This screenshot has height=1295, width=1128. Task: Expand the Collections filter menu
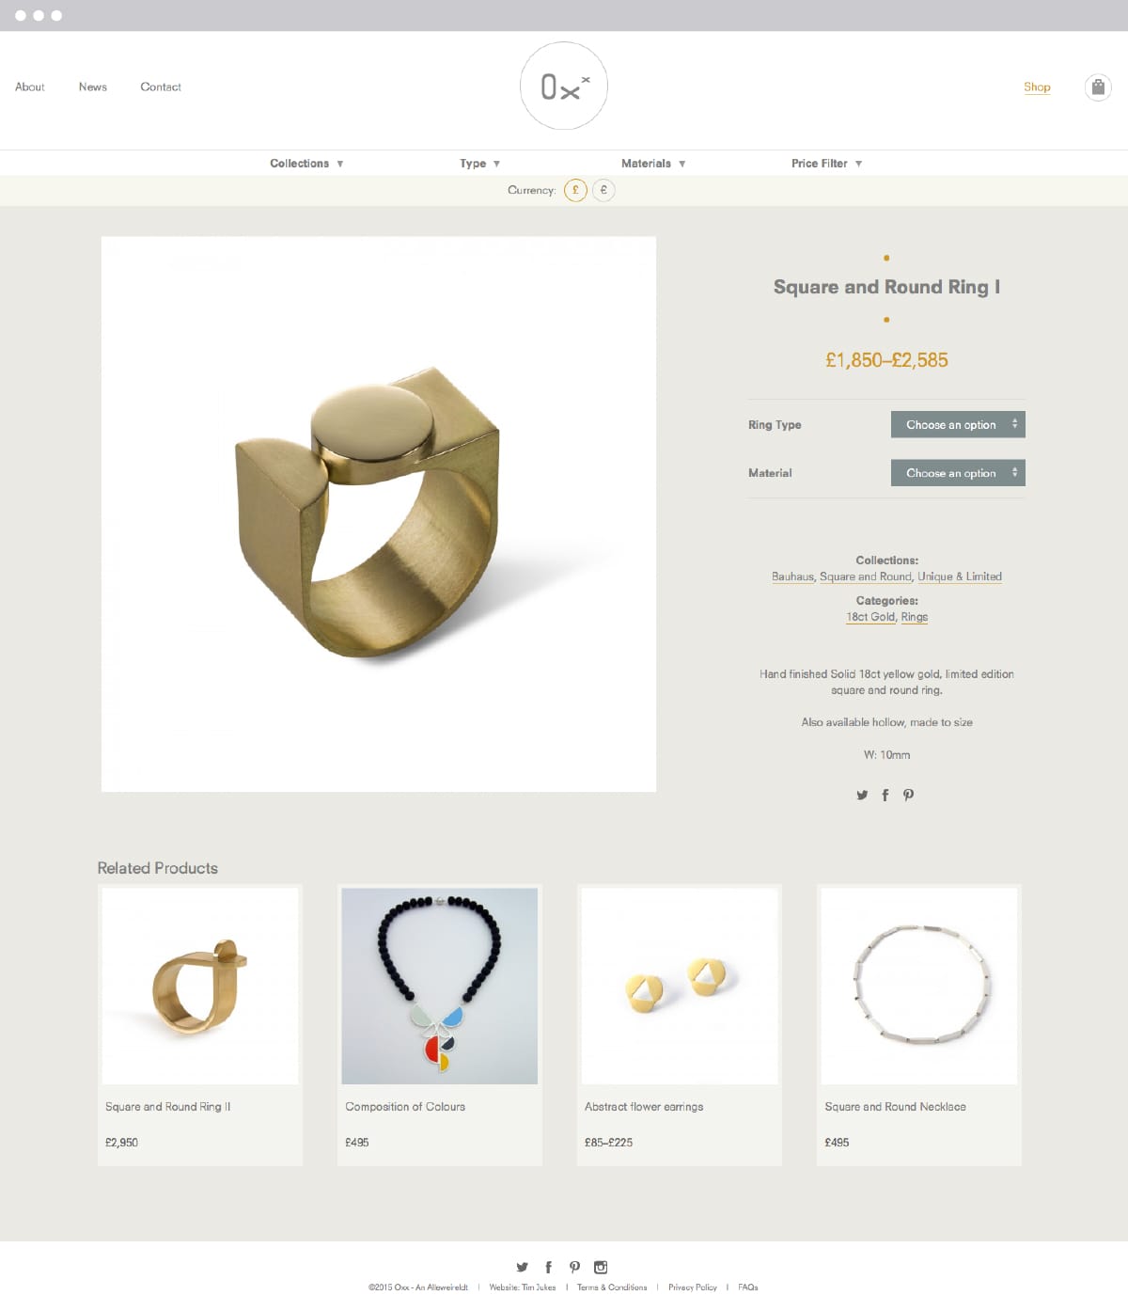click(306, 164)
